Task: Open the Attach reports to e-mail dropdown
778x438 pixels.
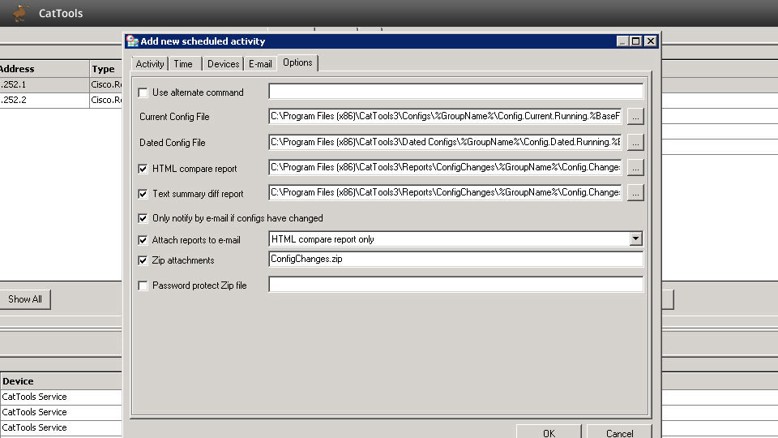Action: 635,239
